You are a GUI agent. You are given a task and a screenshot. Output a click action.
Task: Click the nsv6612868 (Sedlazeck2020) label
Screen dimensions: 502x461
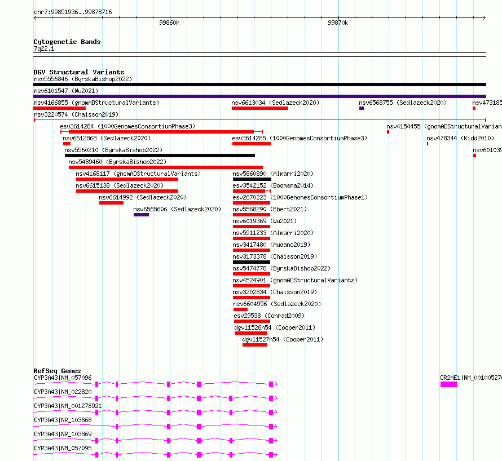pos(107,138)
